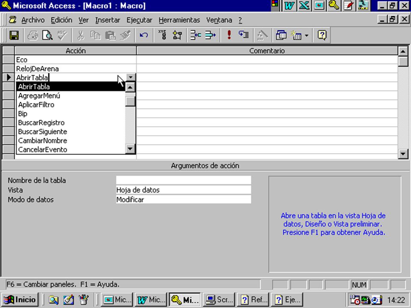Open Print Preview from the toolbar
Image resolution: width=411 pixels, height=308 pixels.
pos(48,35)
